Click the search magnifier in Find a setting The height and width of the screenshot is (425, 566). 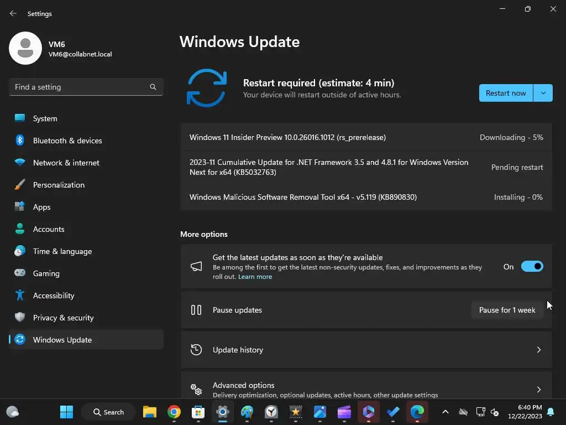tap(153, 87)
